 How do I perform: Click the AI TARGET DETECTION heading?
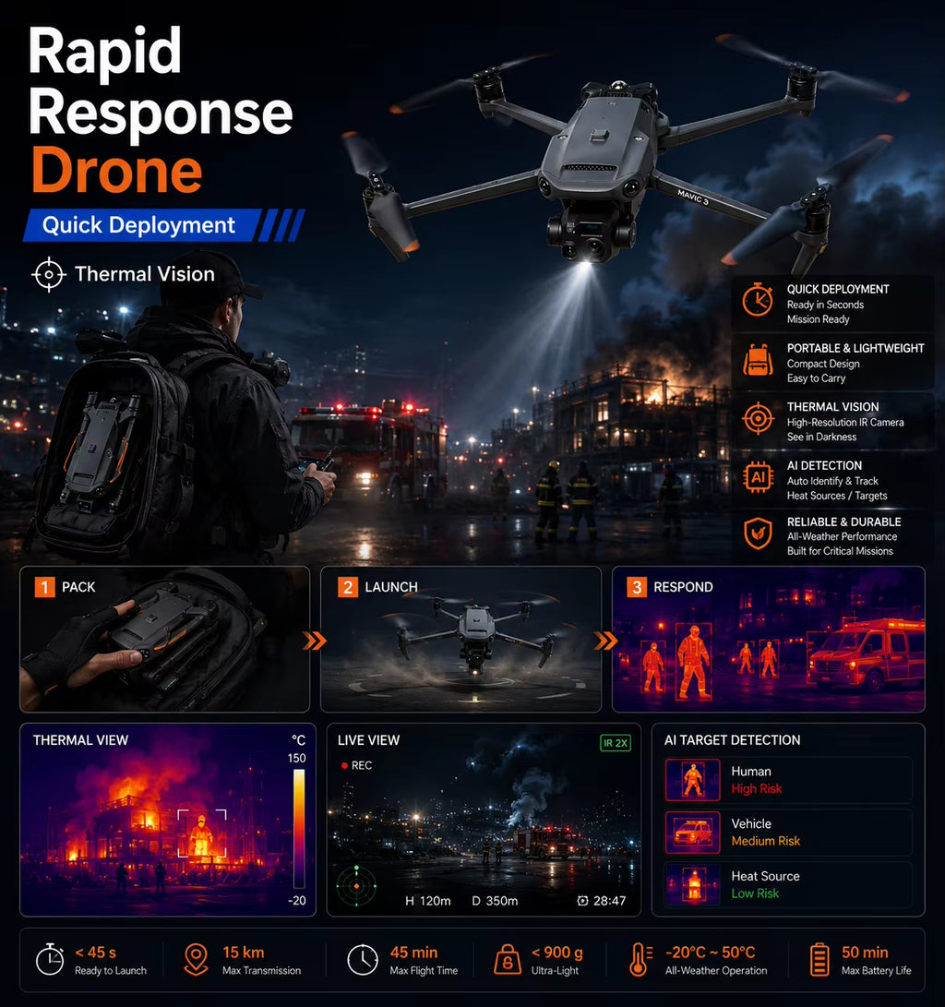732,740
